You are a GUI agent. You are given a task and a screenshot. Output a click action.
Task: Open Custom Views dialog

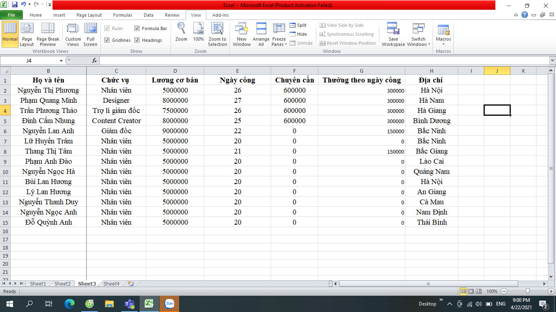tap(73, 34)
